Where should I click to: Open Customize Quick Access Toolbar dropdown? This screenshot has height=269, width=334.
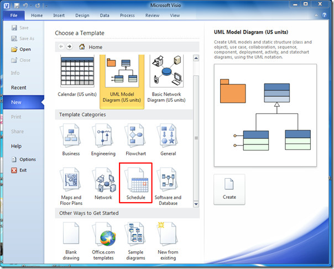pyautogui.click(x=46, y=6)
